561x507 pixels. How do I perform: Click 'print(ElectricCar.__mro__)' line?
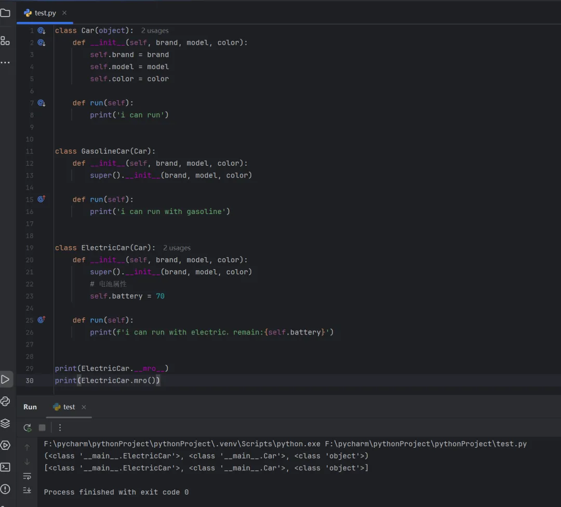point(112,368)
